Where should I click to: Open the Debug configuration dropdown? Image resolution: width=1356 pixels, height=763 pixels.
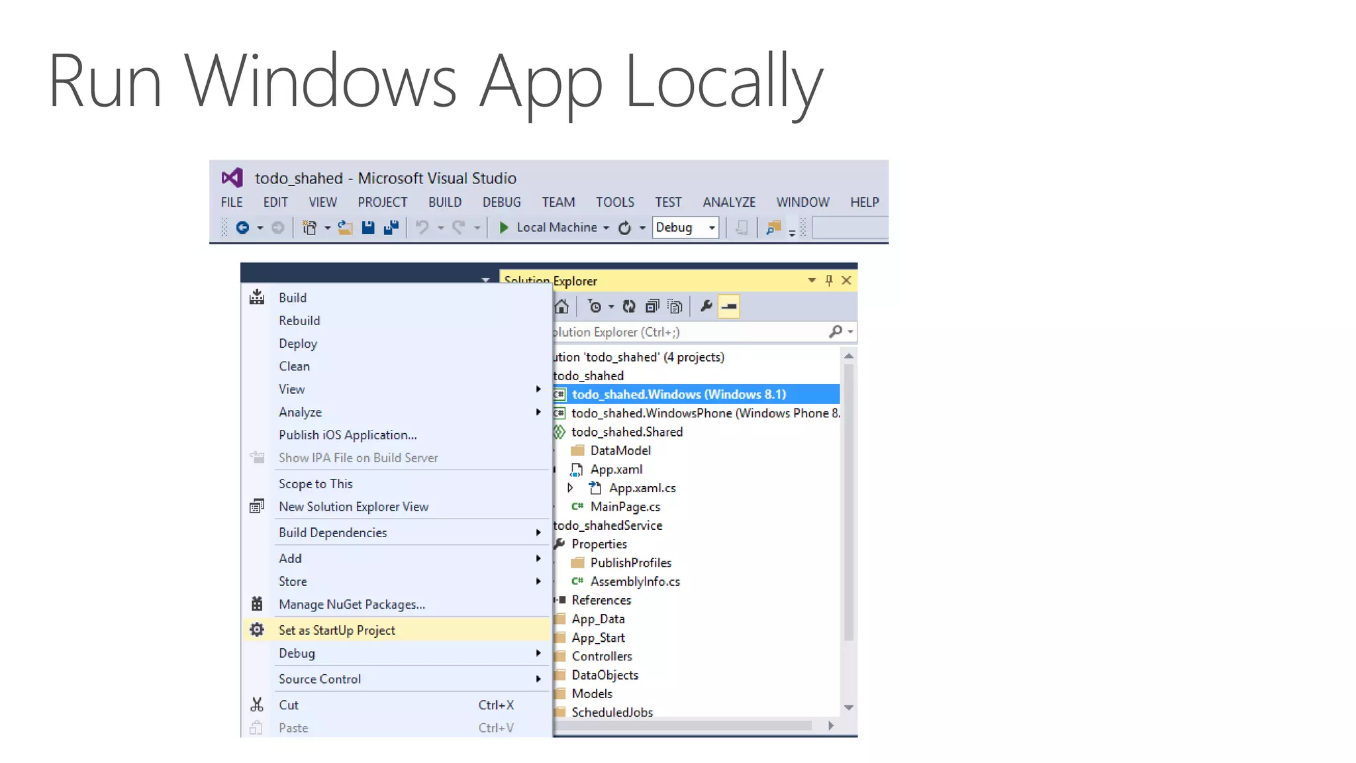coord(712,228)
